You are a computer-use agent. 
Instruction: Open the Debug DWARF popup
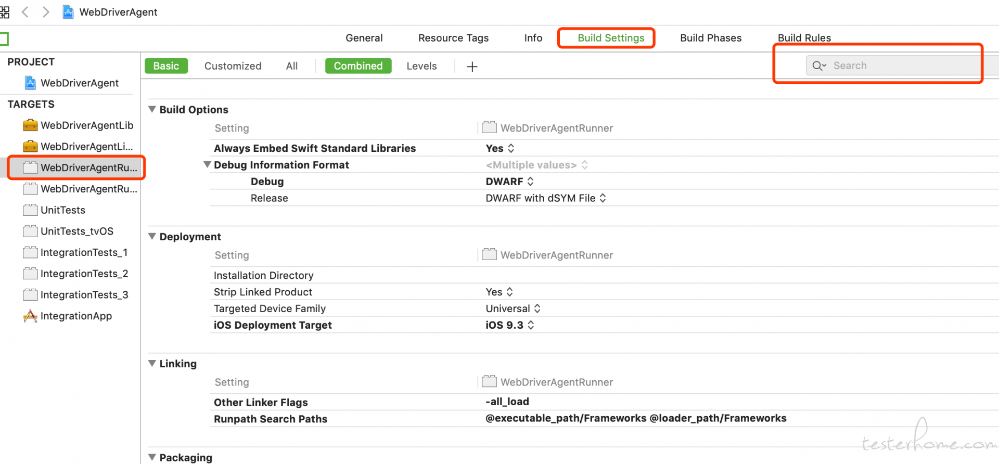click(x=509, y=182)
